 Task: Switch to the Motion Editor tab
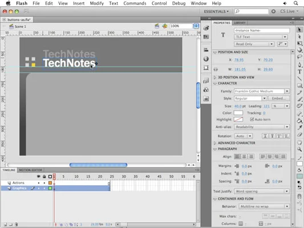30,170
